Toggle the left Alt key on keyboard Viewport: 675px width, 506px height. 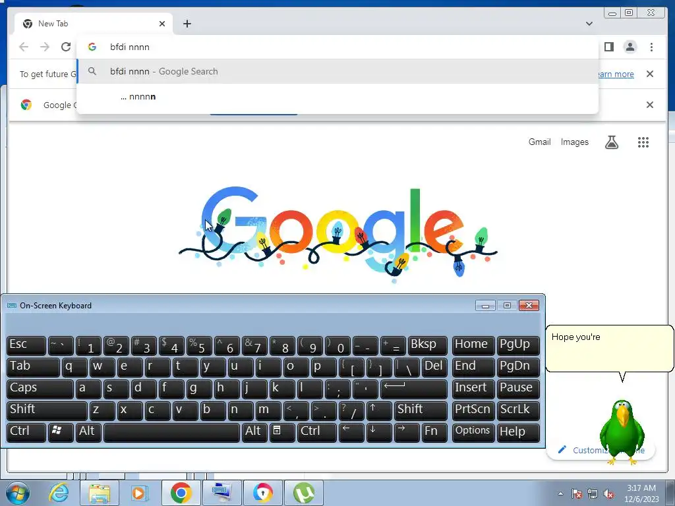(88, 432)
